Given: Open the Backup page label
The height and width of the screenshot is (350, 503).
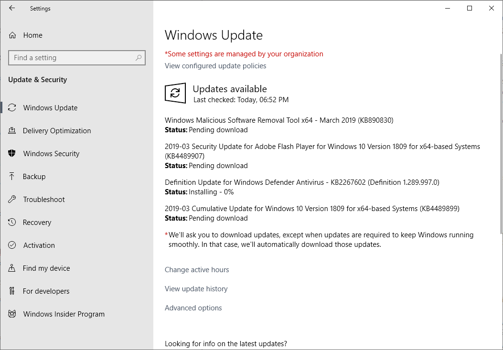Looking at the screenshot, I should pyautogui.click(x=34, y=177).
